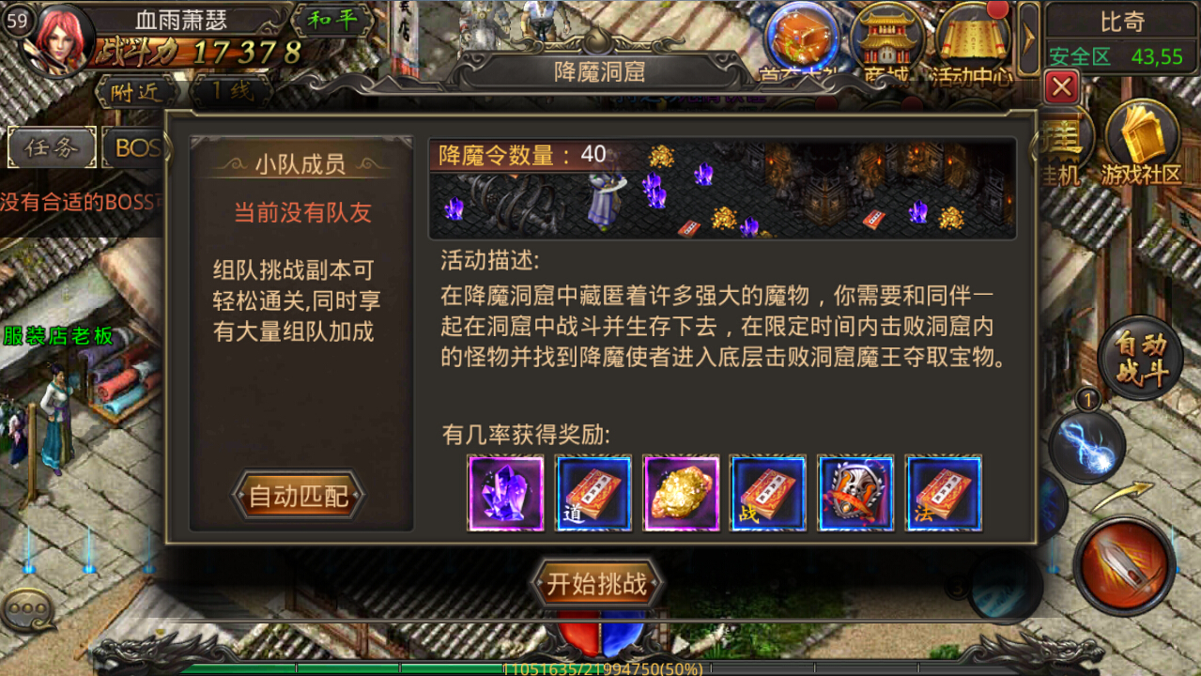The image size is (1201, 676).
Task: Tap the treasure chest first-recharge gift icon
Action: (802, 42)
